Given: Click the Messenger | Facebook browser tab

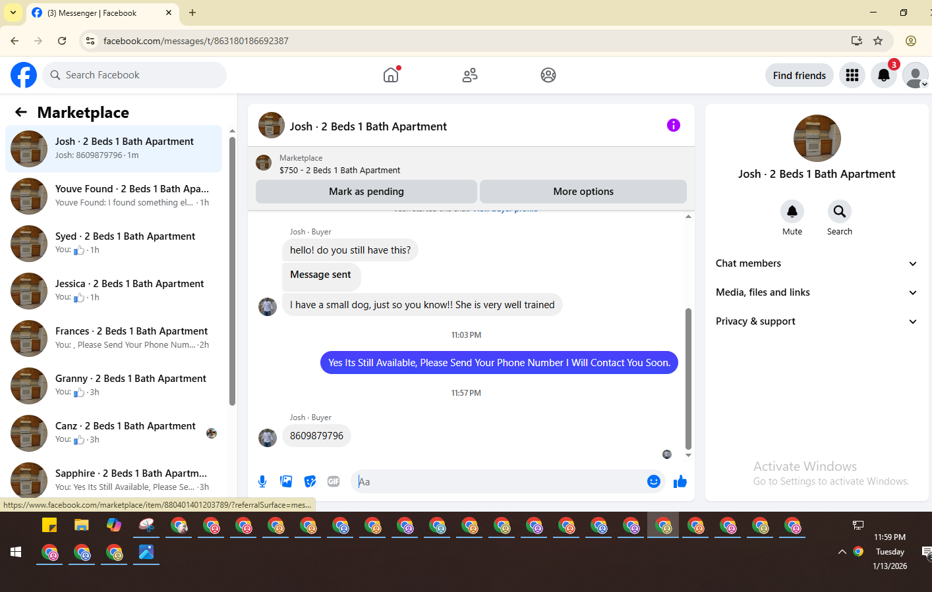Looking at the screenshot, I should click(102, 13).
